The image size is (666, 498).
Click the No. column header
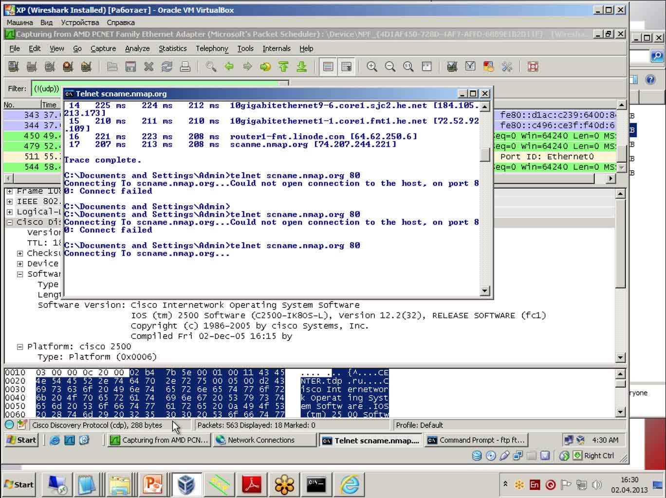tap(22, 105)
